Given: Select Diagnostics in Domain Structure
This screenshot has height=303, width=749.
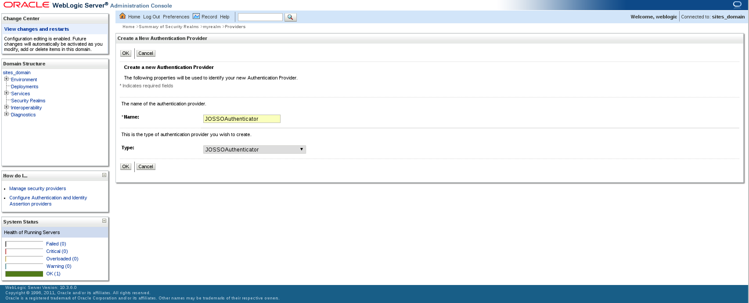Looking at the screenshot, I should pos(23,115).
